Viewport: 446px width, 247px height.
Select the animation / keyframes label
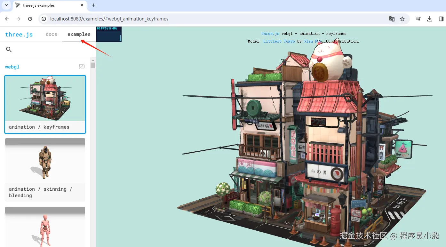point(39,127)
